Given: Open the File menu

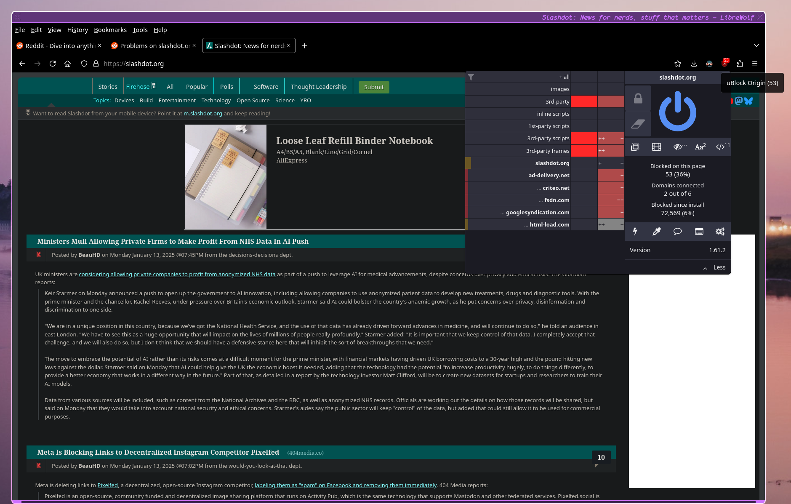Looking at the screenshot, I should point(20,30).
